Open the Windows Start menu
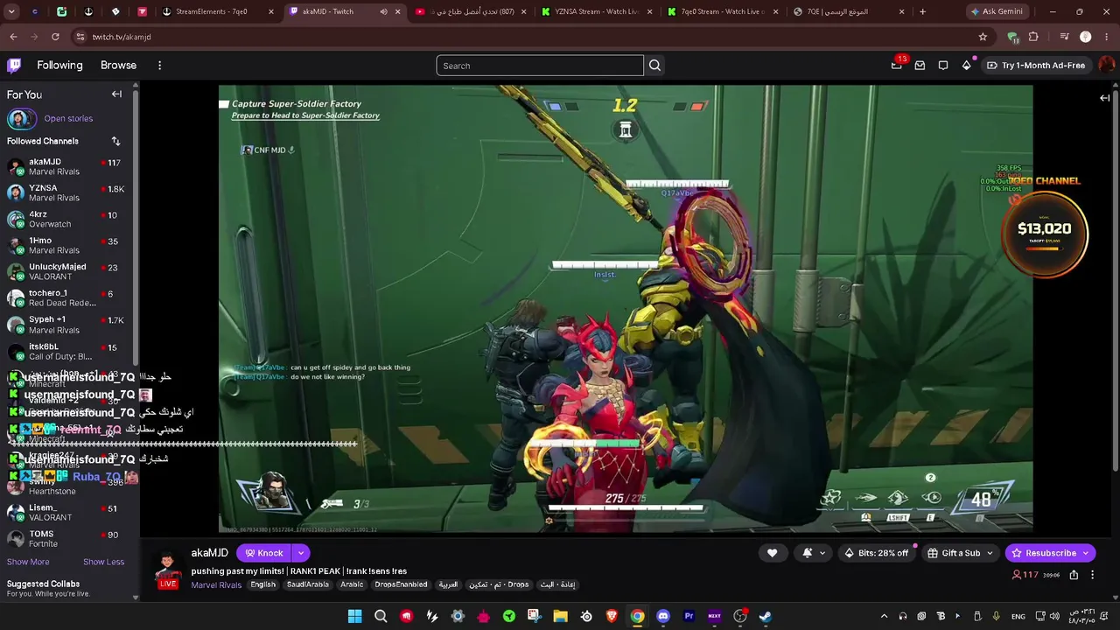 [354, 616]
